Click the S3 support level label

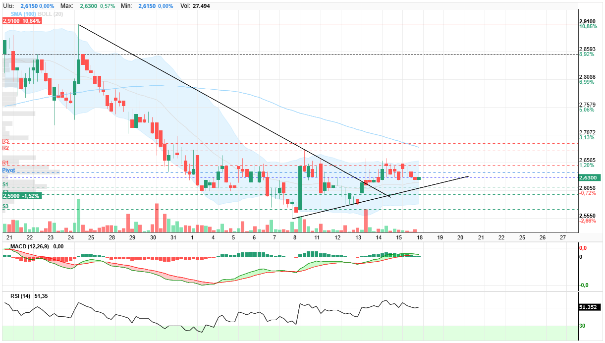(5, 206)
